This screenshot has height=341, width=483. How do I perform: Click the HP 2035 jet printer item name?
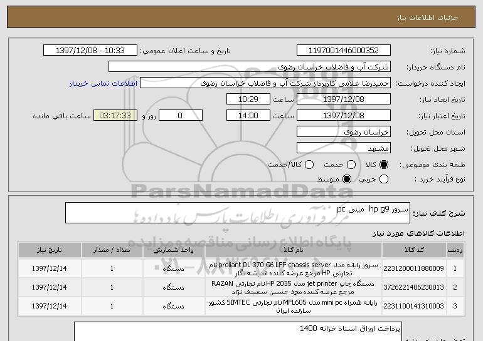point(294,288)
